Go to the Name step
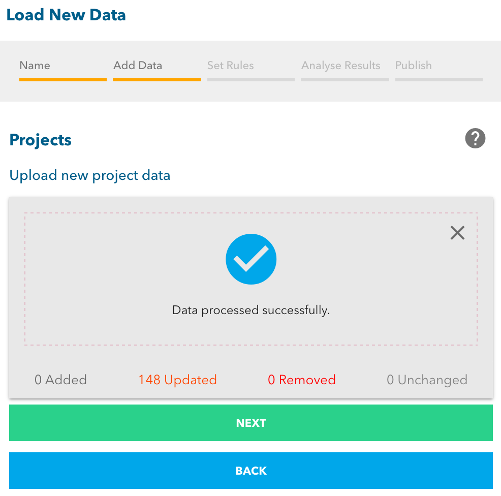 [x=35, y=66]
